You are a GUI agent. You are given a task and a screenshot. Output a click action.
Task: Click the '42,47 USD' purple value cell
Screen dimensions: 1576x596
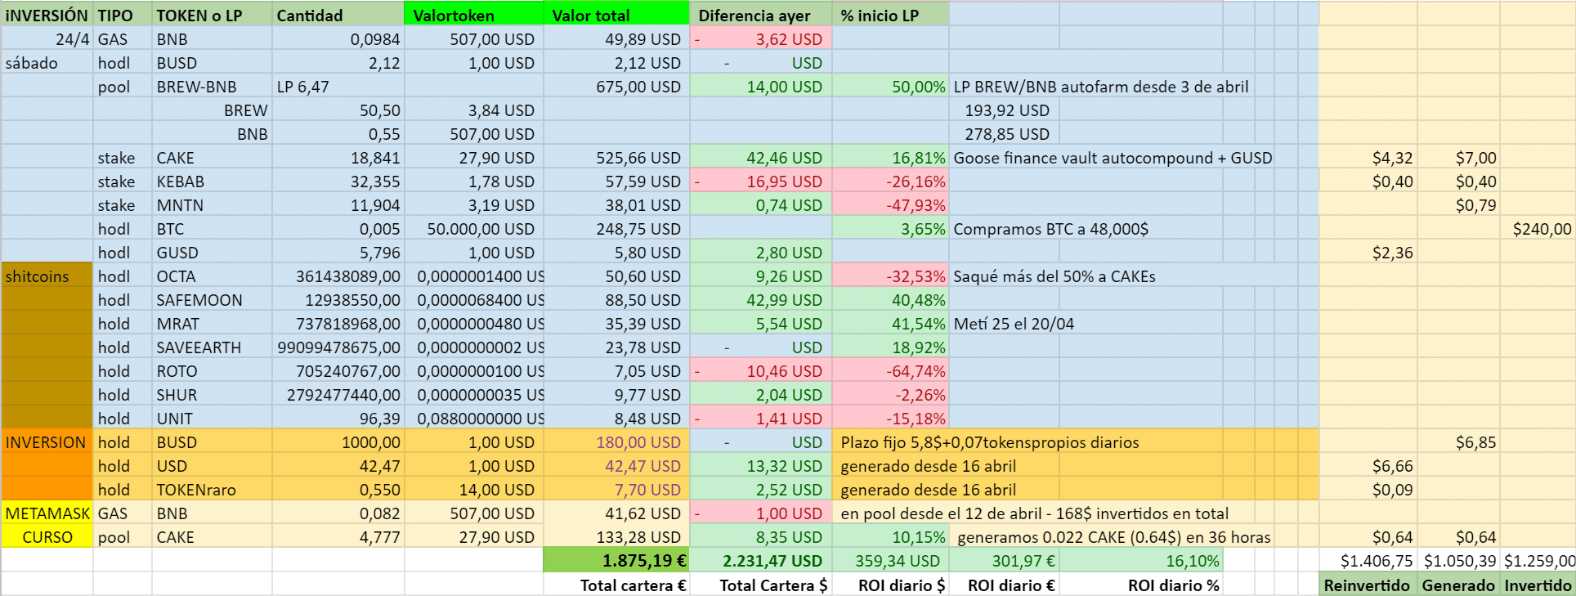(616, 465)
